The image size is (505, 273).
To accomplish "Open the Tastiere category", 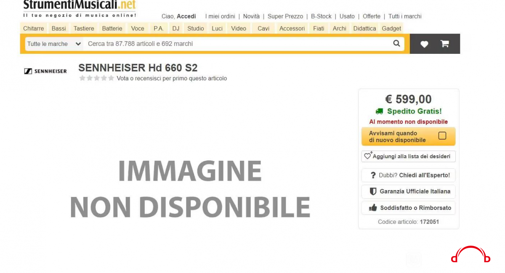I will coord(84,29).
